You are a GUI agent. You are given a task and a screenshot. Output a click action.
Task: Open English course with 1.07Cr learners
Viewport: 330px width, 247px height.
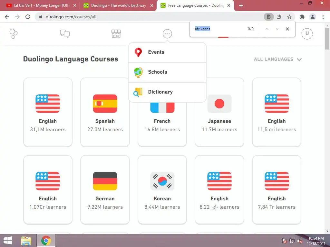coord(48,190)
